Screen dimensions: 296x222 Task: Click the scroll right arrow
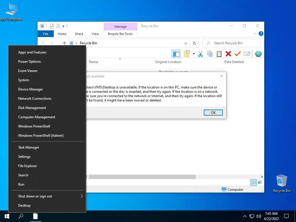pyautogui.click(x=262, y=177)
